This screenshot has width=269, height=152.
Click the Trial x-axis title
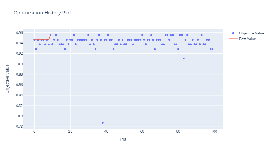tap(123, 139)
